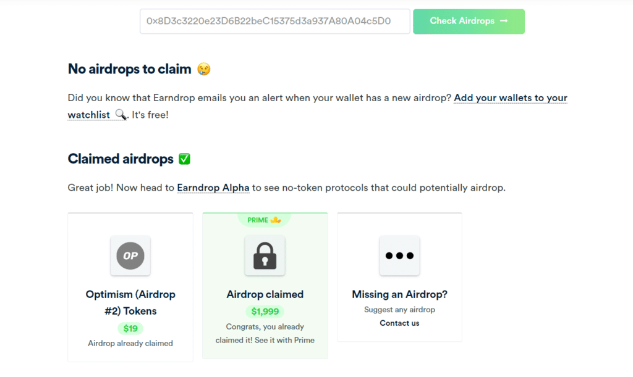633x377 pixels.
Task: Click the Contact us link
Action: click(x=400, y=323)
